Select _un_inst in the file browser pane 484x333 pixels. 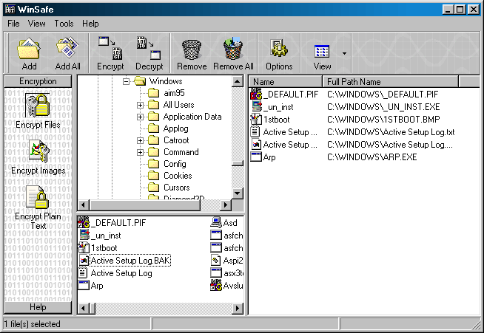pyautogui.click(x=100, y=236)
